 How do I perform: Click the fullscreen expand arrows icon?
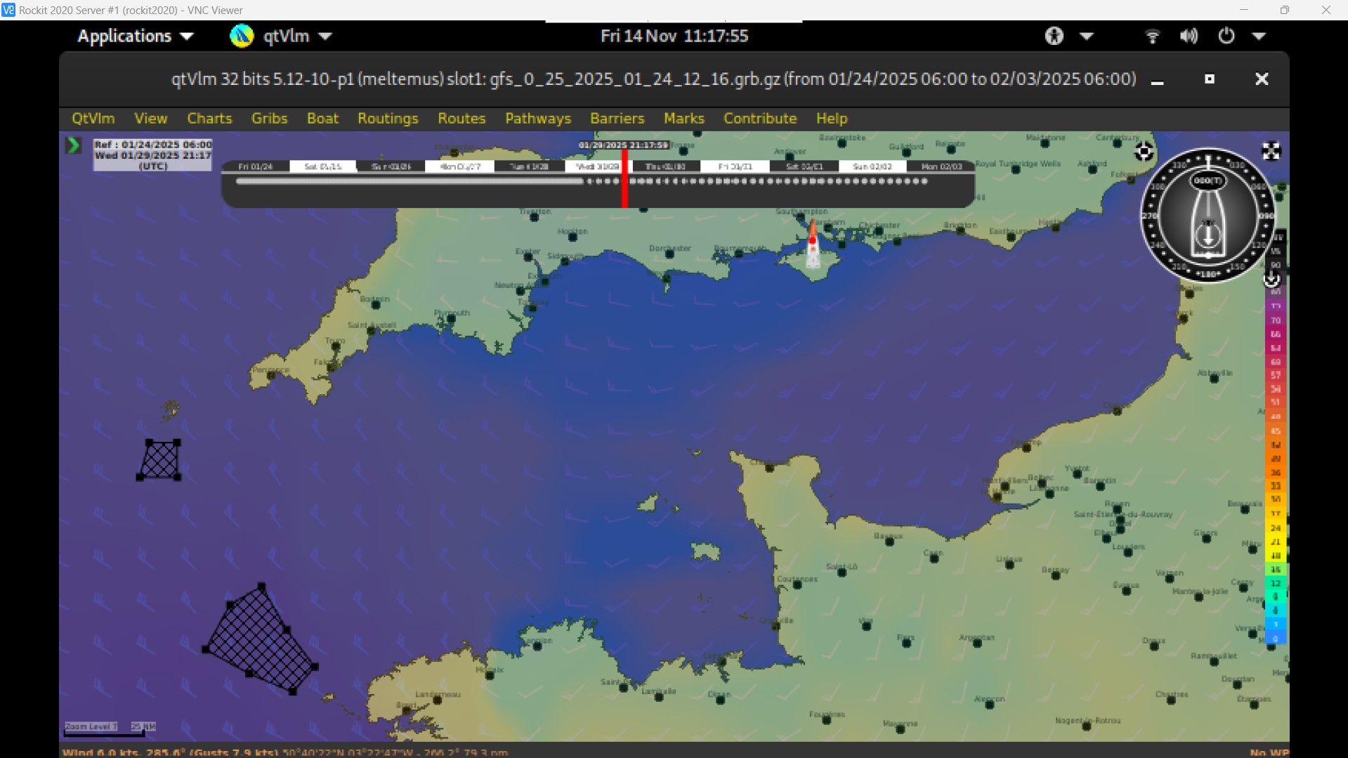point(1271,151)
